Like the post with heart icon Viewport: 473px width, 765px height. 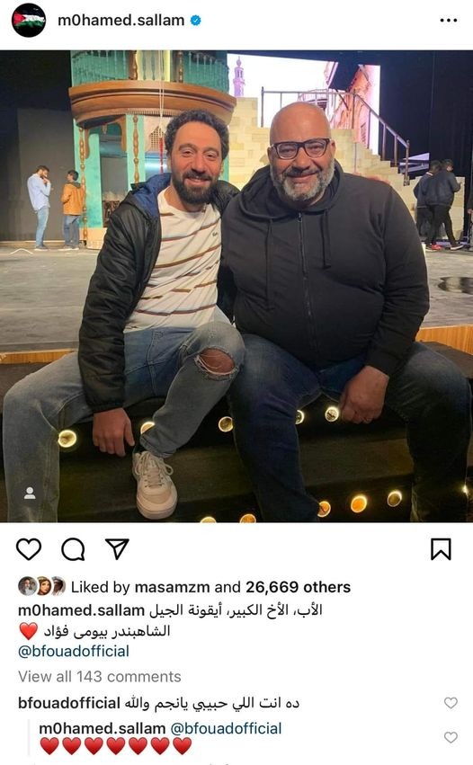click(29, 549)
